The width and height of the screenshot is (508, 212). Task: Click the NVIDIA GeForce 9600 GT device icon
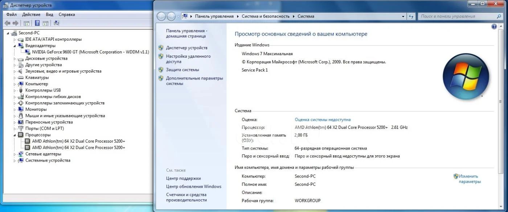tap(28, 52)
